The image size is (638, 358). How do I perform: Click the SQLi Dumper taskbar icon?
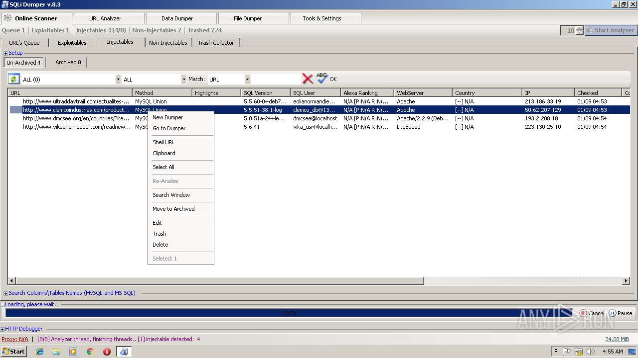click(x=124, y=352)
